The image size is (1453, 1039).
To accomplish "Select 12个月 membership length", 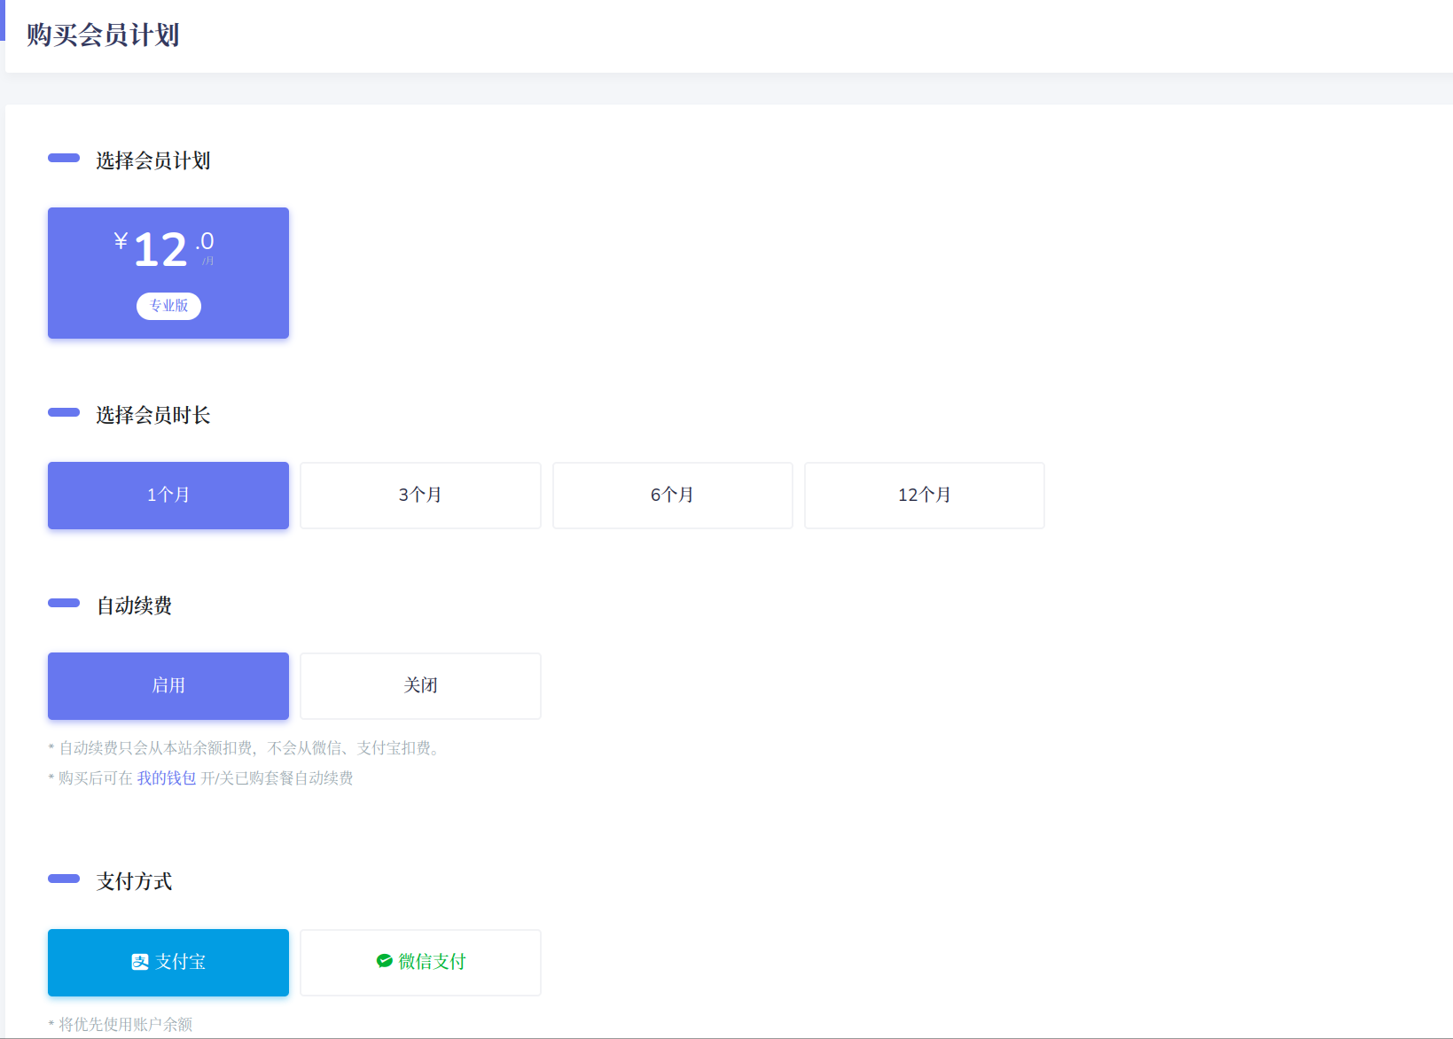I will pyautogui.click(x=924, y=496).
